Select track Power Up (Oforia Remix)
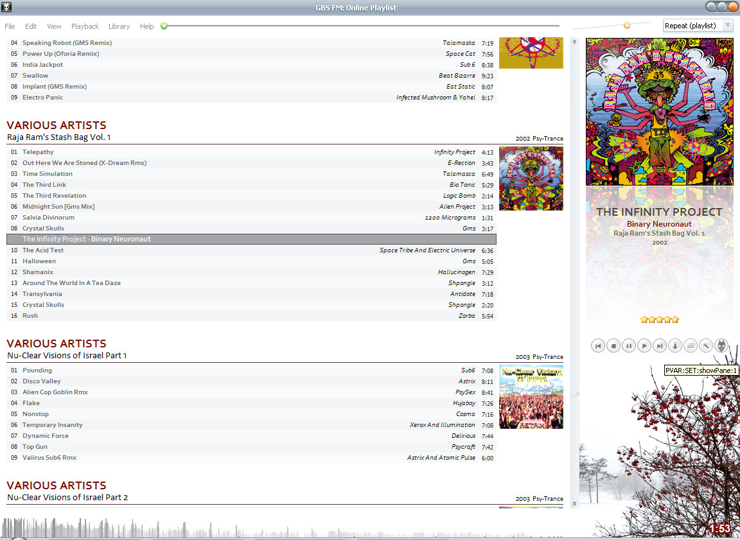740x540 pixels. click(x=252, y=53)
